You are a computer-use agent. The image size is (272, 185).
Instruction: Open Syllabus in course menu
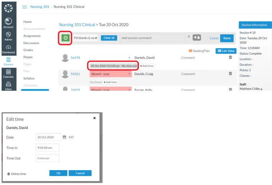coord(29,78)
